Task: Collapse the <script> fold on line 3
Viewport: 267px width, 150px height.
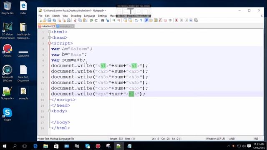Action: tap(49, 43)
